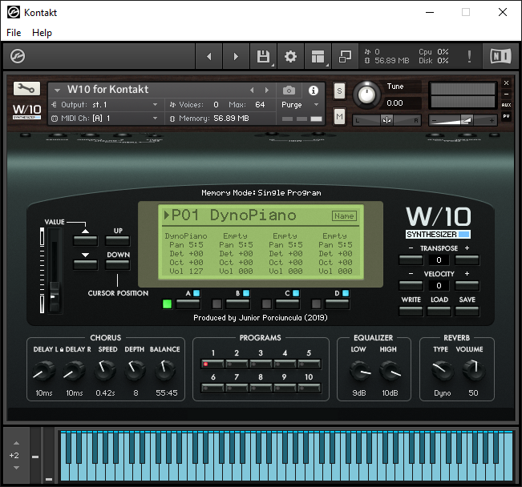The height and width of the screenshot is (487, 522).
Task: Go to previous instrument with left arrow
Action: pyautogui.click(x=209, y=57)
